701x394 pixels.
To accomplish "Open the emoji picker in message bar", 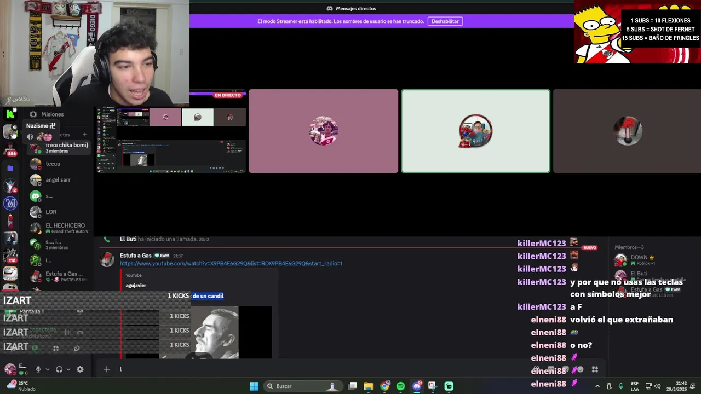I will [x=580, y=369].
